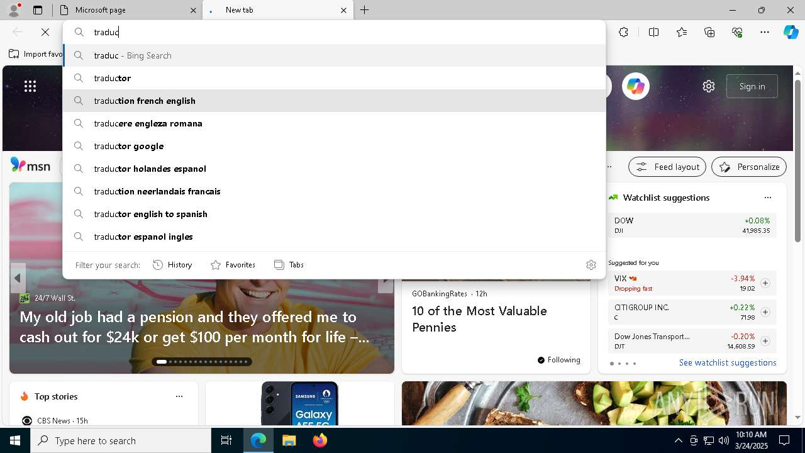Screen dimensions: 805x453
Task: Close the New tab tab
Action: 343,10
